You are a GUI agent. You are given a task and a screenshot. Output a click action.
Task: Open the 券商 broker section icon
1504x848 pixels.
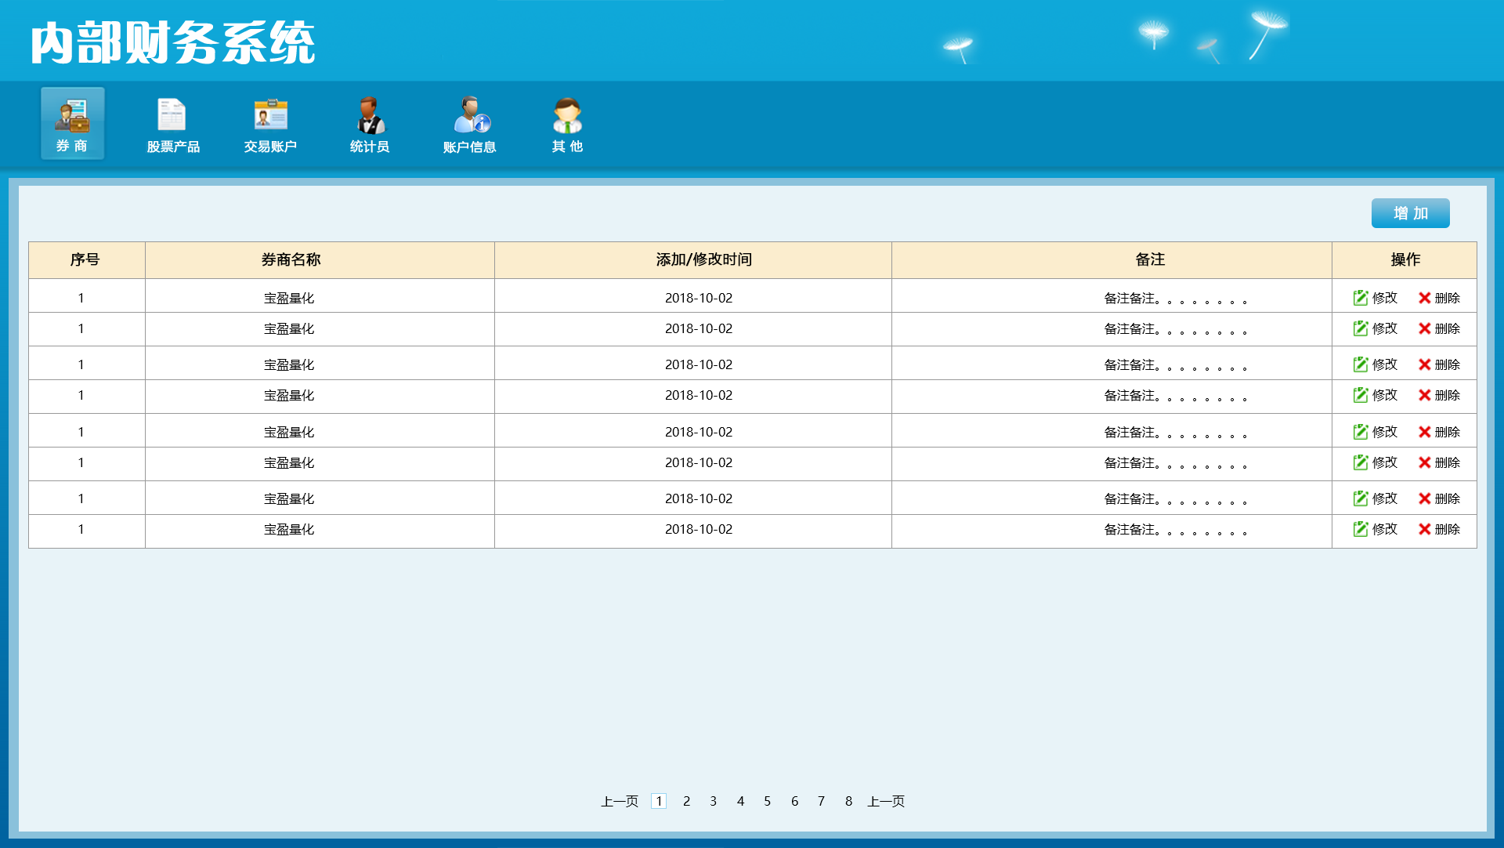click(x=72, y=116)
